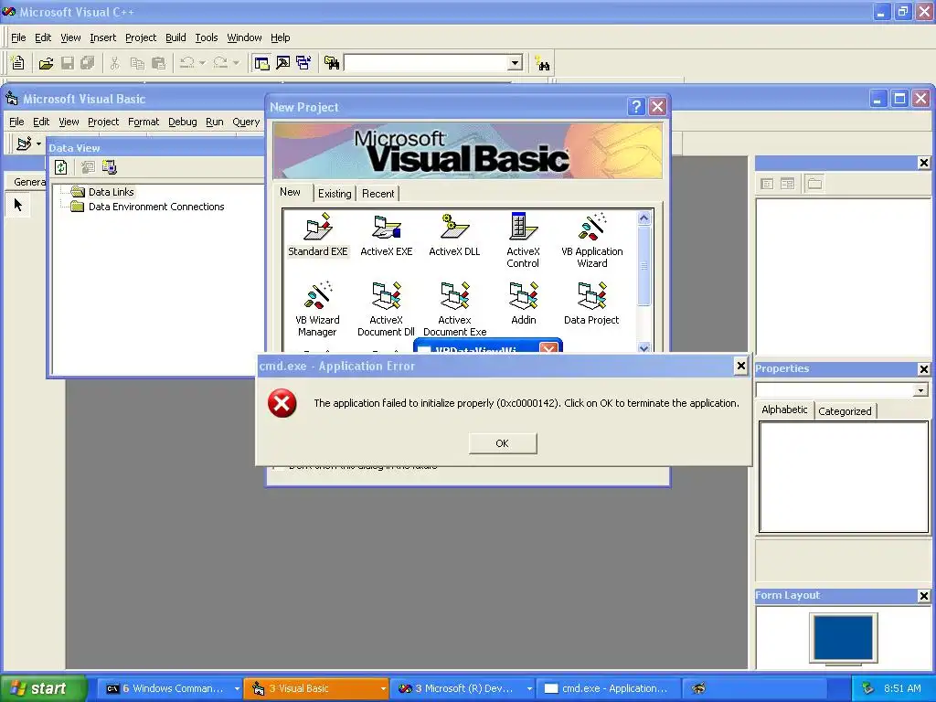This screenshot has height=702, width=936.
Task: Select the ActiveX Document Dll icon
Action: click(x=386, y=309)
